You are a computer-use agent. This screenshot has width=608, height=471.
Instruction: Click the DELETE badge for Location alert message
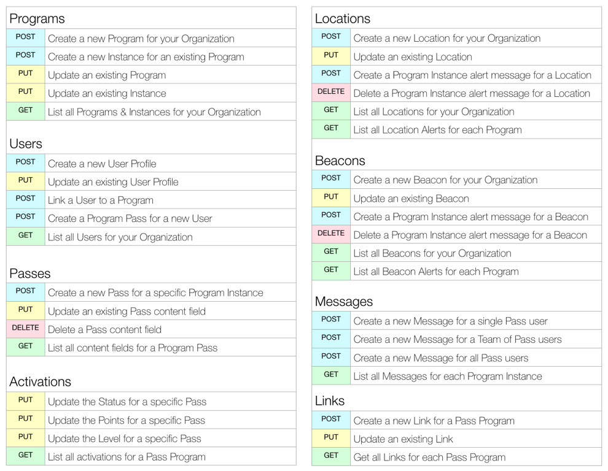[331, 93]
